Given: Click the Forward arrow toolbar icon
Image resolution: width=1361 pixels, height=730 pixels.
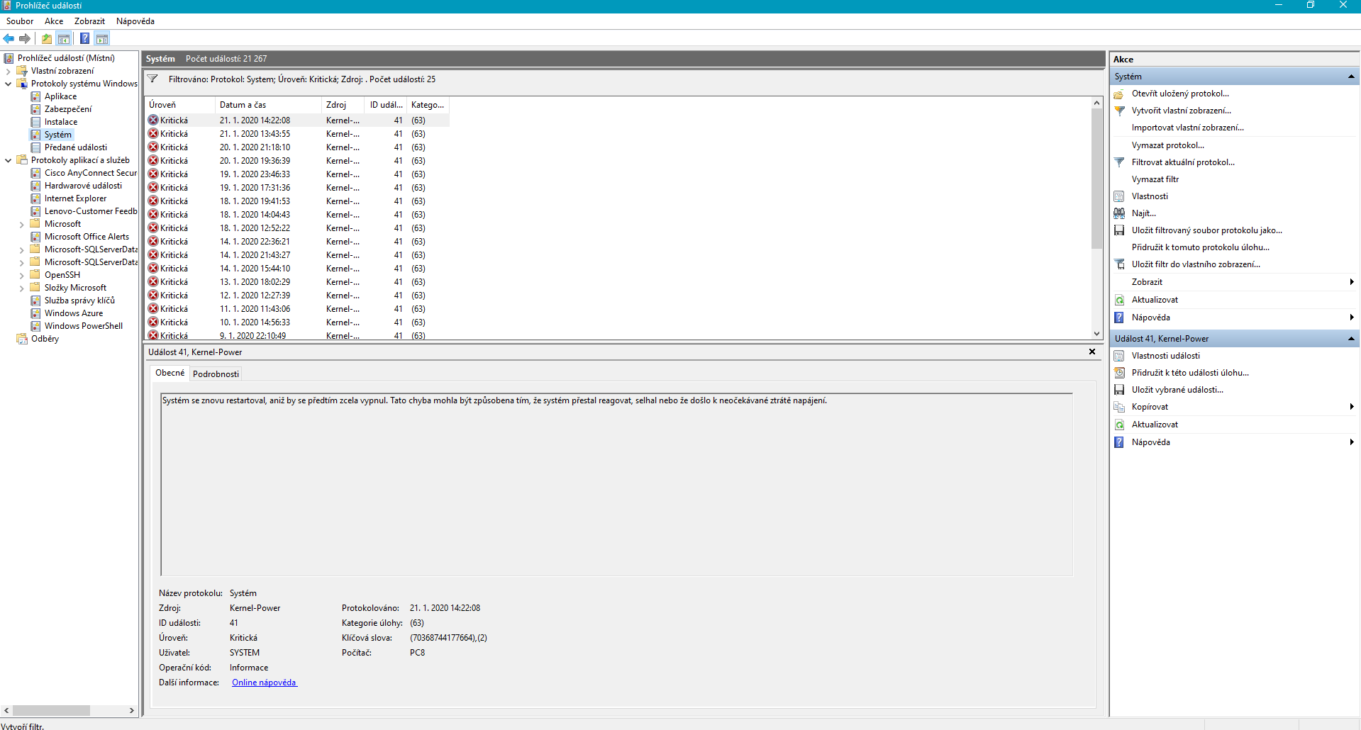Looking at the screenshot, I should (25, 38).
